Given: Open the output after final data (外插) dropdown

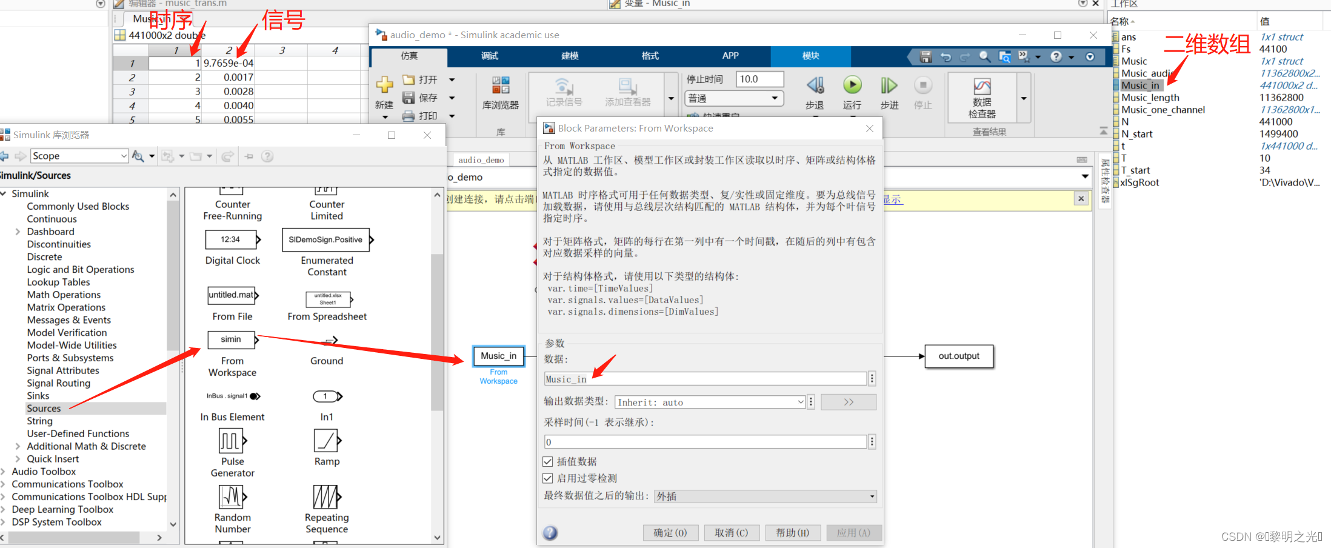Looking at the screenshot, I should point(766,496).
